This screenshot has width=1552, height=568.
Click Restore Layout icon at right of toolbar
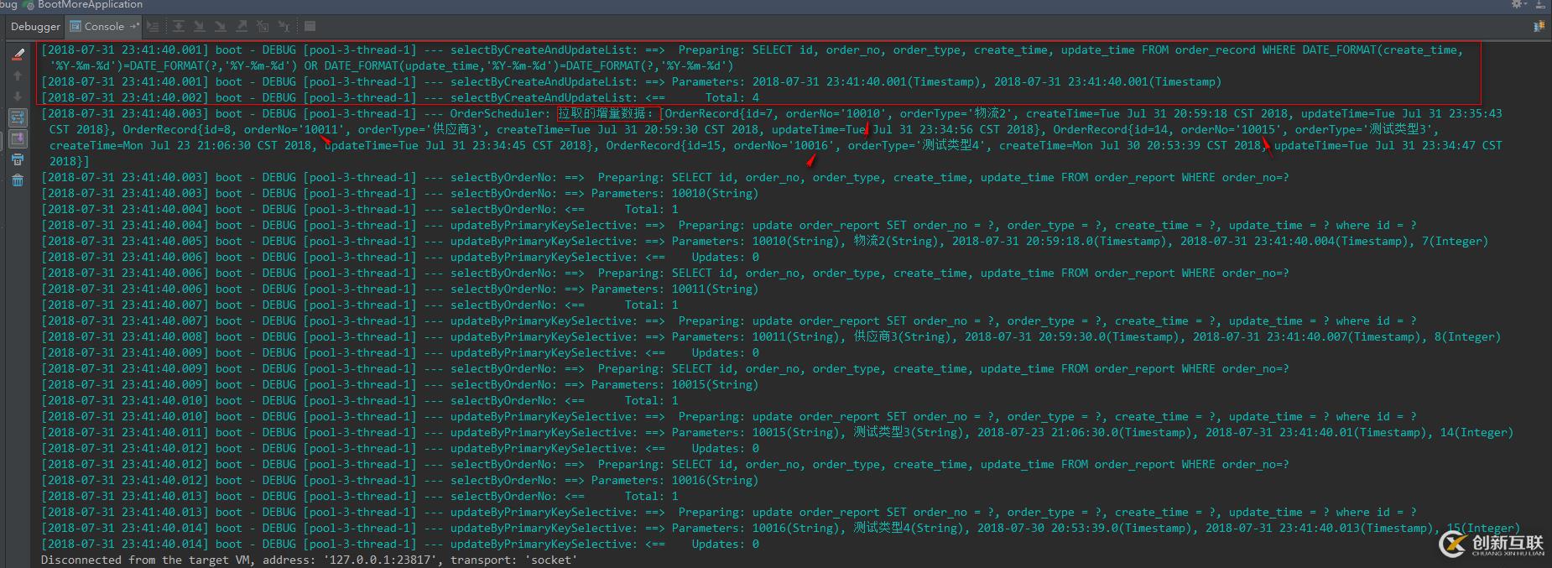[x=1539, y=27]
